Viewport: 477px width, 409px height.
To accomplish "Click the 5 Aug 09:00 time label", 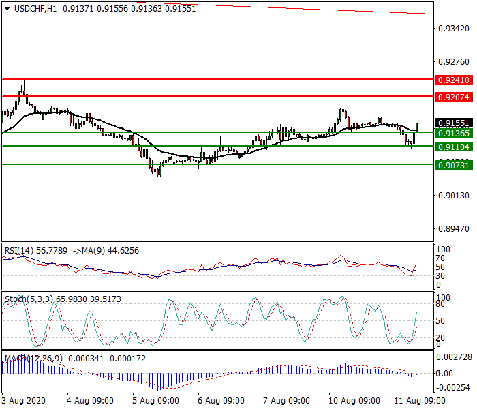I will (x=155, y=401).
